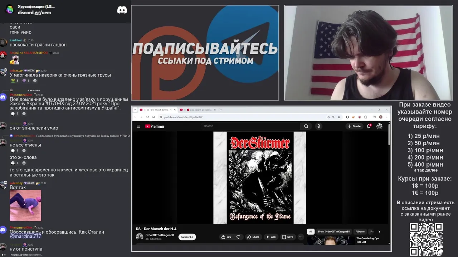Open The Quartering Ops Tier List video
Screen dimensions: 458x257
[x=367, y=240]
